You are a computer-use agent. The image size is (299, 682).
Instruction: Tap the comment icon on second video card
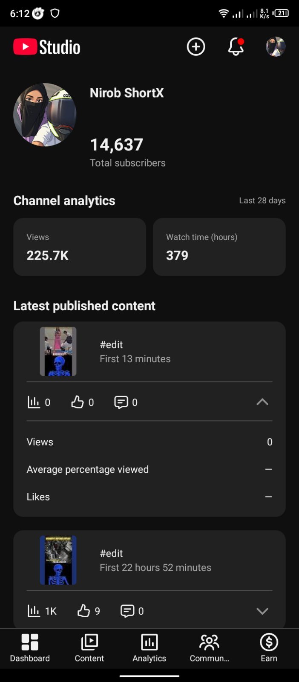(x=127, y=611)
